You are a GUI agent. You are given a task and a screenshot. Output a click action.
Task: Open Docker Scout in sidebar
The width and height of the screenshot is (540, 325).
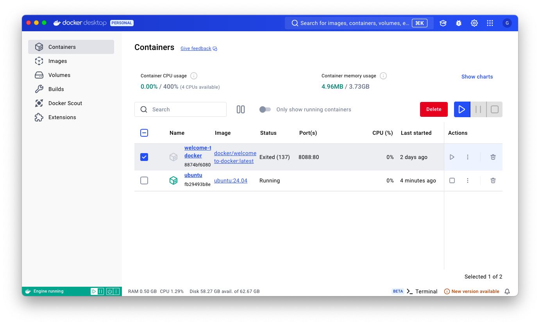point(71,103)
